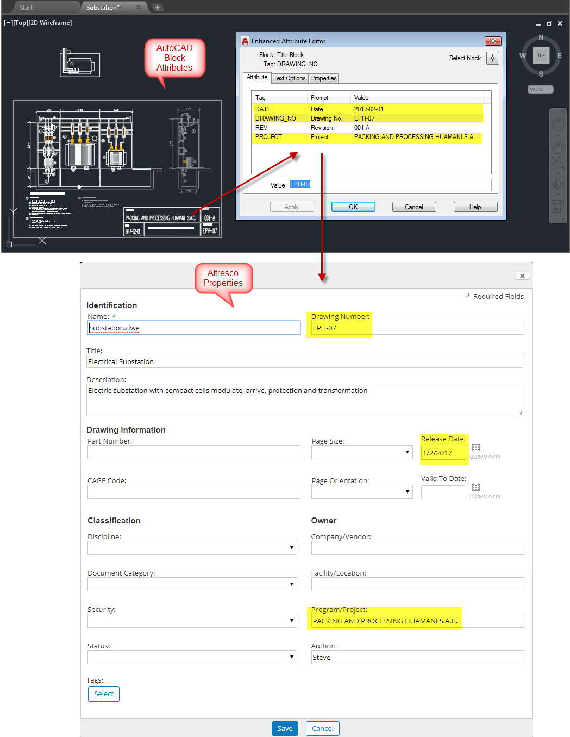The image size is (570, 737).
Task: Save the Alfresco properties form
Action: pos(285,728)
